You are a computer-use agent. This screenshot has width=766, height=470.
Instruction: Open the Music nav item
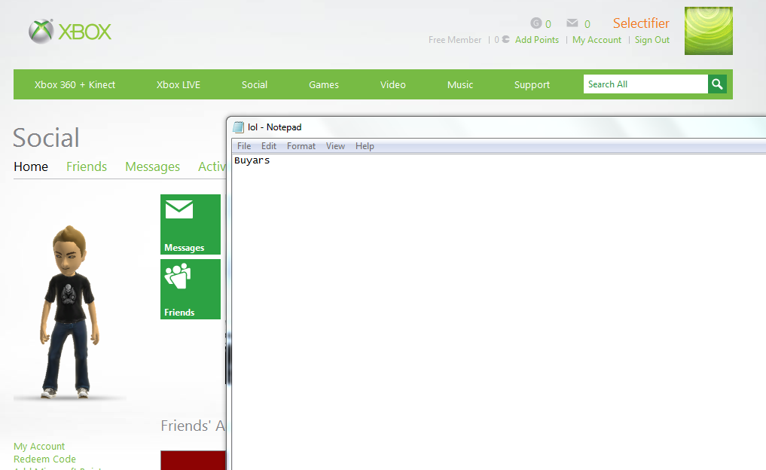tap(460, 84)
